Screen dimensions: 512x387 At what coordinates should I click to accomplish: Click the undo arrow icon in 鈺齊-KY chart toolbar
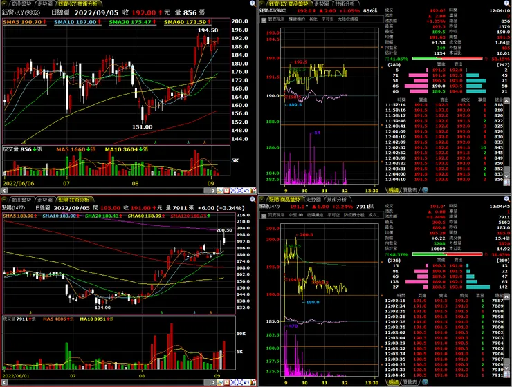point(246,191)
